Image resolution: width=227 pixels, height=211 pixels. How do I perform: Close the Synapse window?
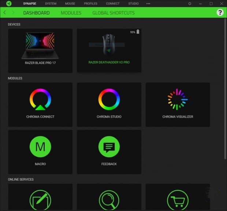222,4
